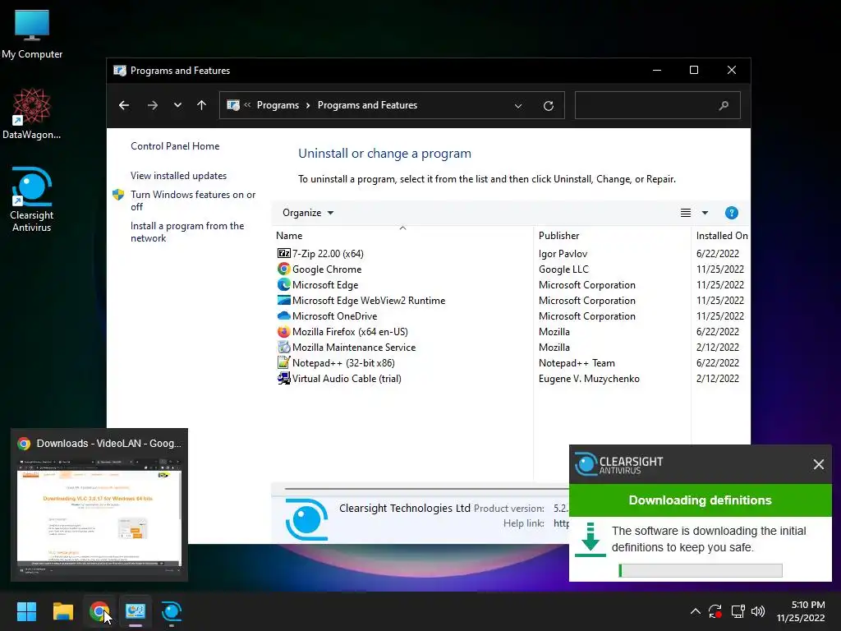This screenshot has width=841, height=631.
Task: Click the green download arrow icon
Action: 590,539
